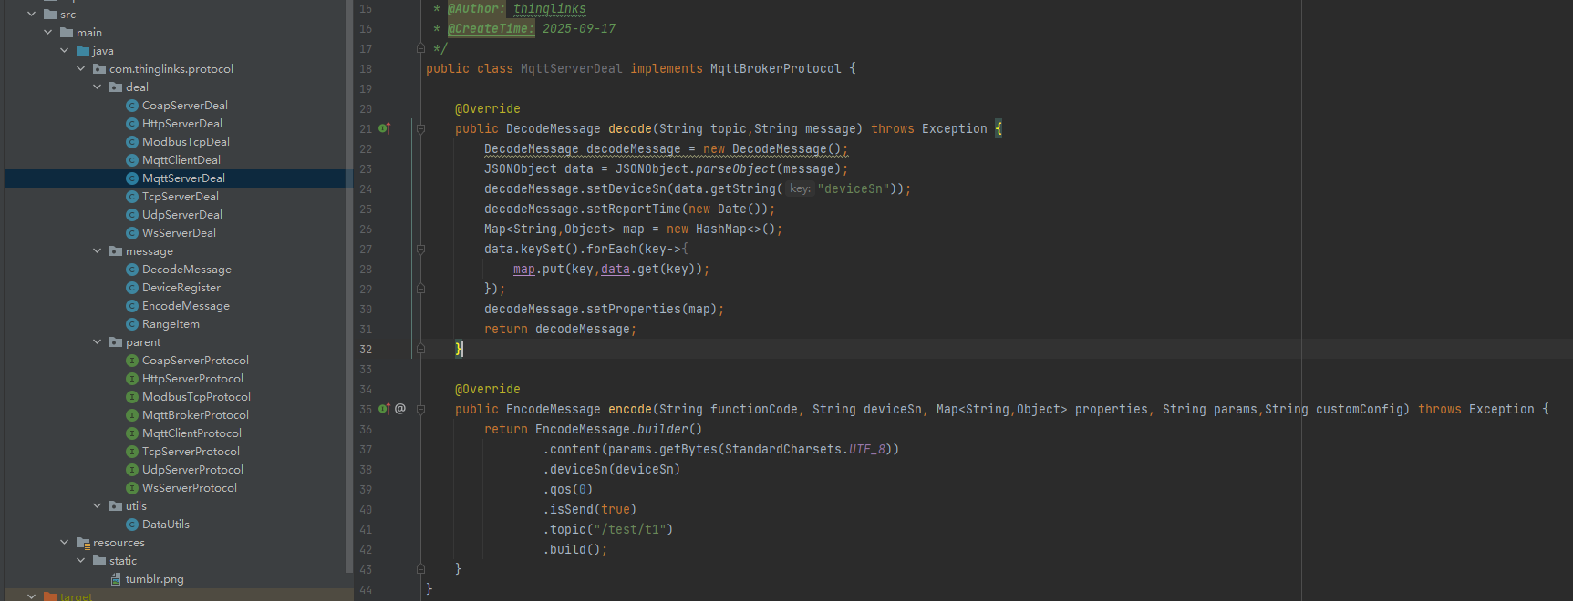
Task: Toggle the code fold marker on line 21
Action: tap(420, 128)
